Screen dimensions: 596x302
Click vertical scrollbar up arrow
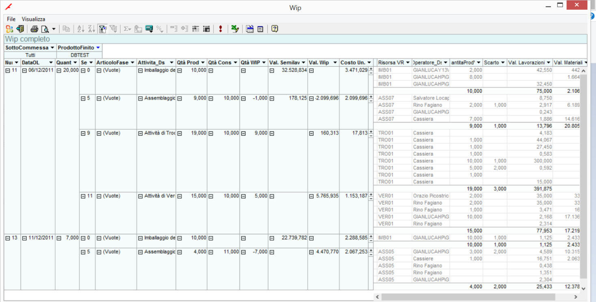584,71
